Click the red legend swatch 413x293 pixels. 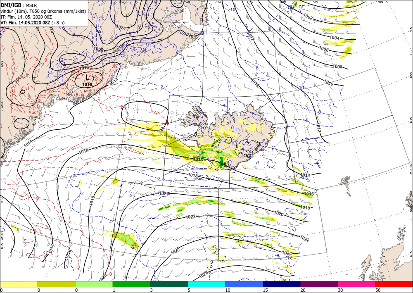click(x=394, y=284)
